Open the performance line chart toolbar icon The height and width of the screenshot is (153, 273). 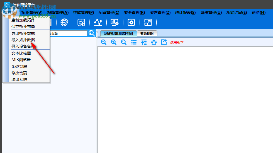click(98, 23)
